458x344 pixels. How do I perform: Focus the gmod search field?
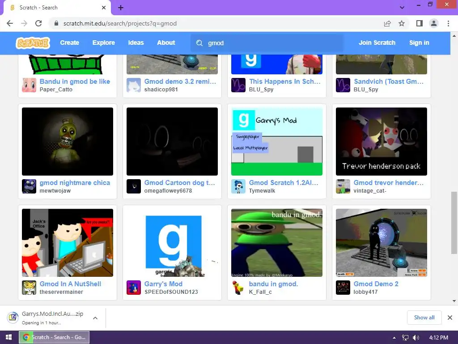pyautogui.click(x=267, y=43)
